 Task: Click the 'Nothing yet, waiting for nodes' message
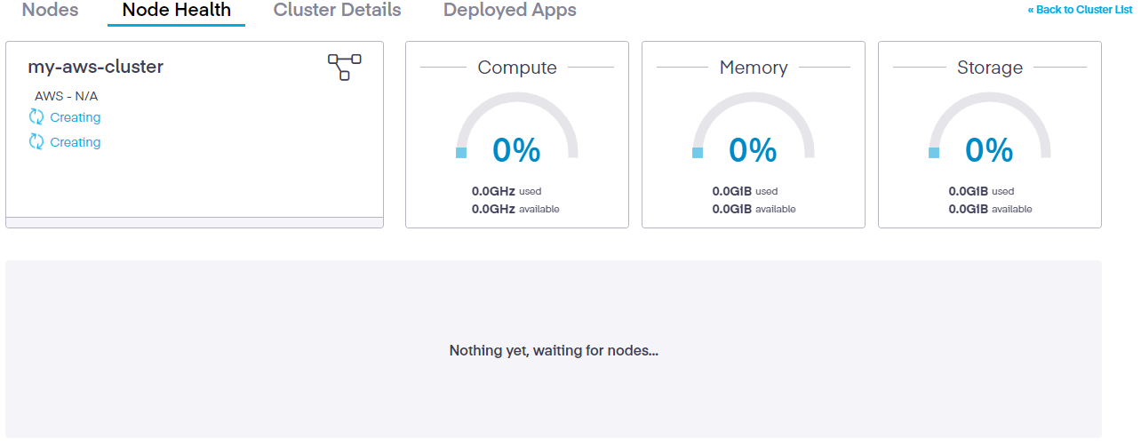pyautogui.click(x=554, y=350)
